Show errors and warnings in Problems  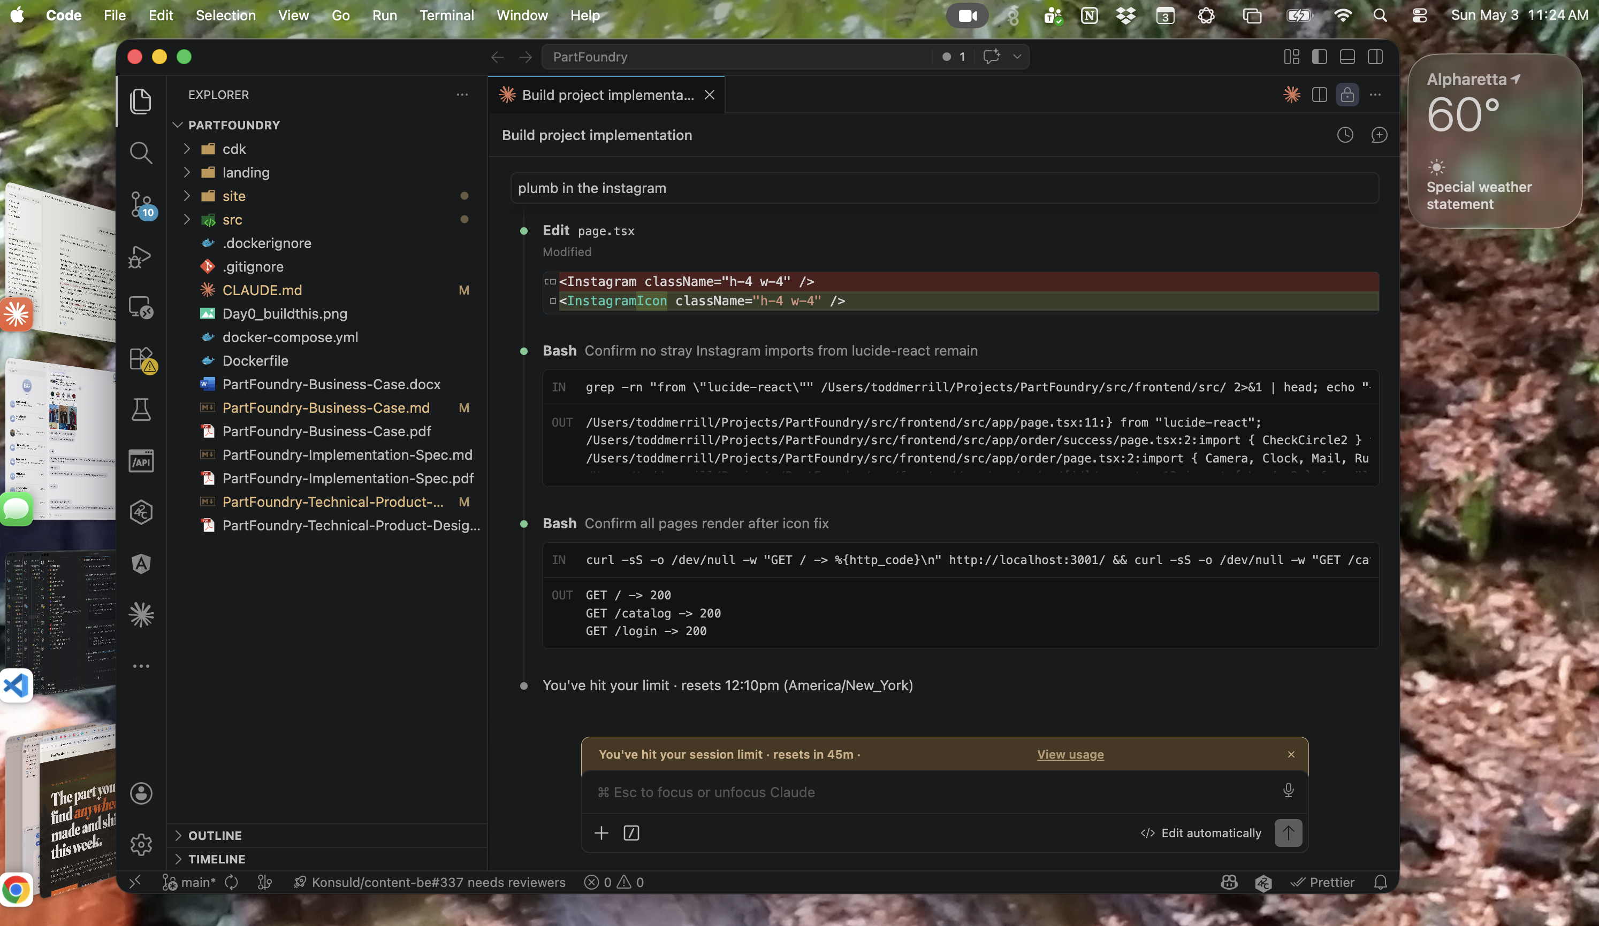tap(614, 882)
